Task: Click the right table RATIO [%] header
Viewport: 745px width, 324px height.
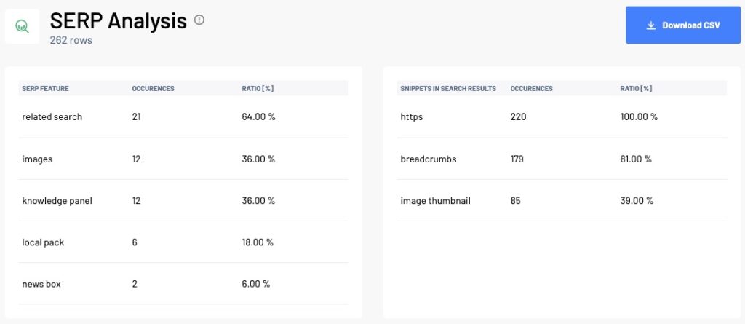Action: [x=636, y=89]
